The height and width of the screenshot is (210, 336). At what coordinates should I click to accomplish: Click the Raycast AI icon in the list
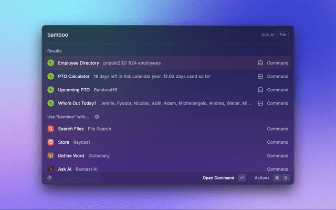[x=51, y=169]
